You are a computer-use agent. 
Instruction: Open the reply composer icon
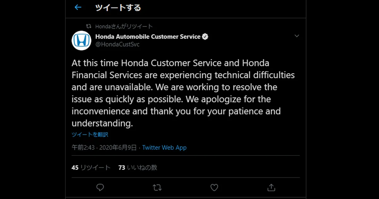coord(100,187)
